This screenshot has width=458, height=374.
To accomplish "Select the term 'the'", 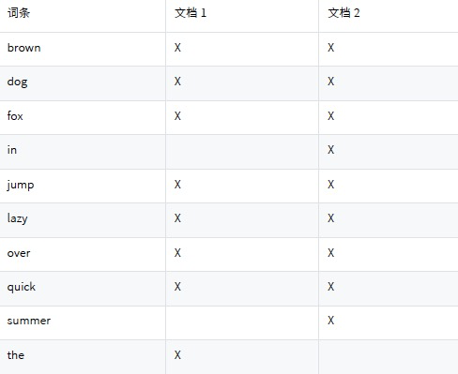I will [x=16, y=355].
